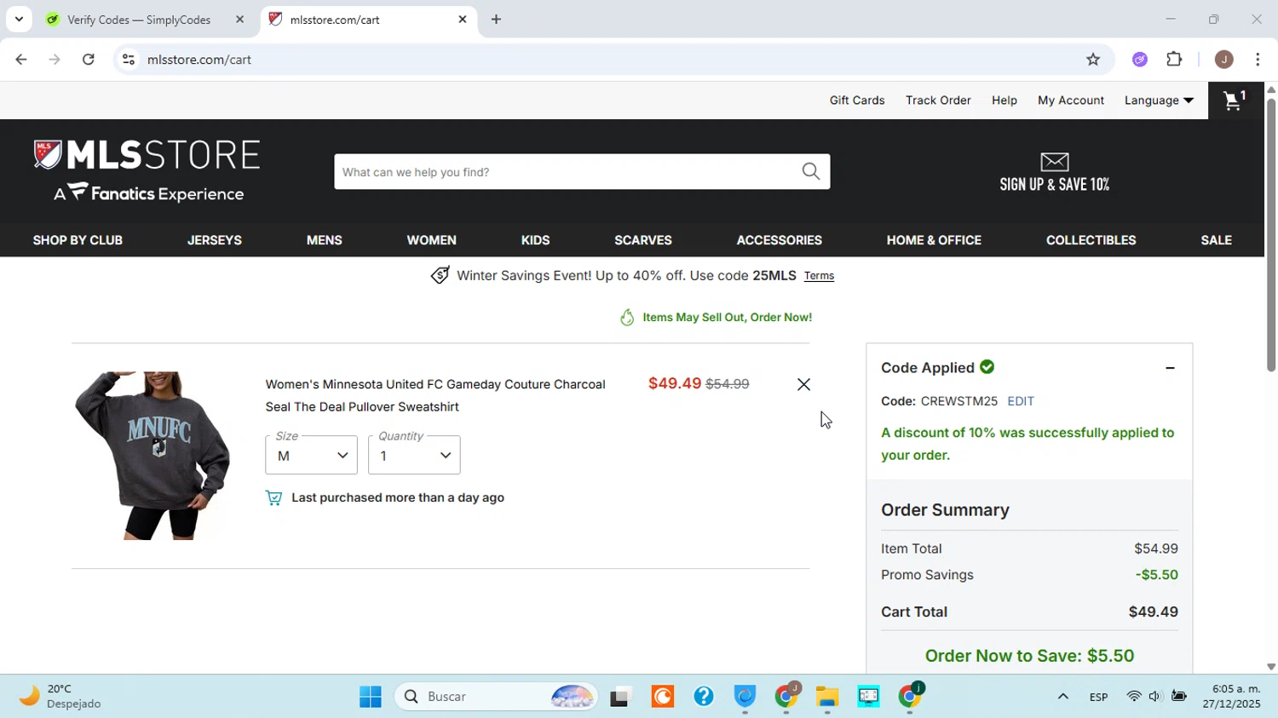Image resolution: width=1278 pixels, height=718 pixels.
Task: Go back to the previous page
Action: [x=21, y=60]
